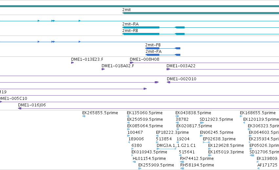The height and width of the screenshot is (170, 279).
Task: Select the 6380 feature label
Action: (x=137, y=146)
